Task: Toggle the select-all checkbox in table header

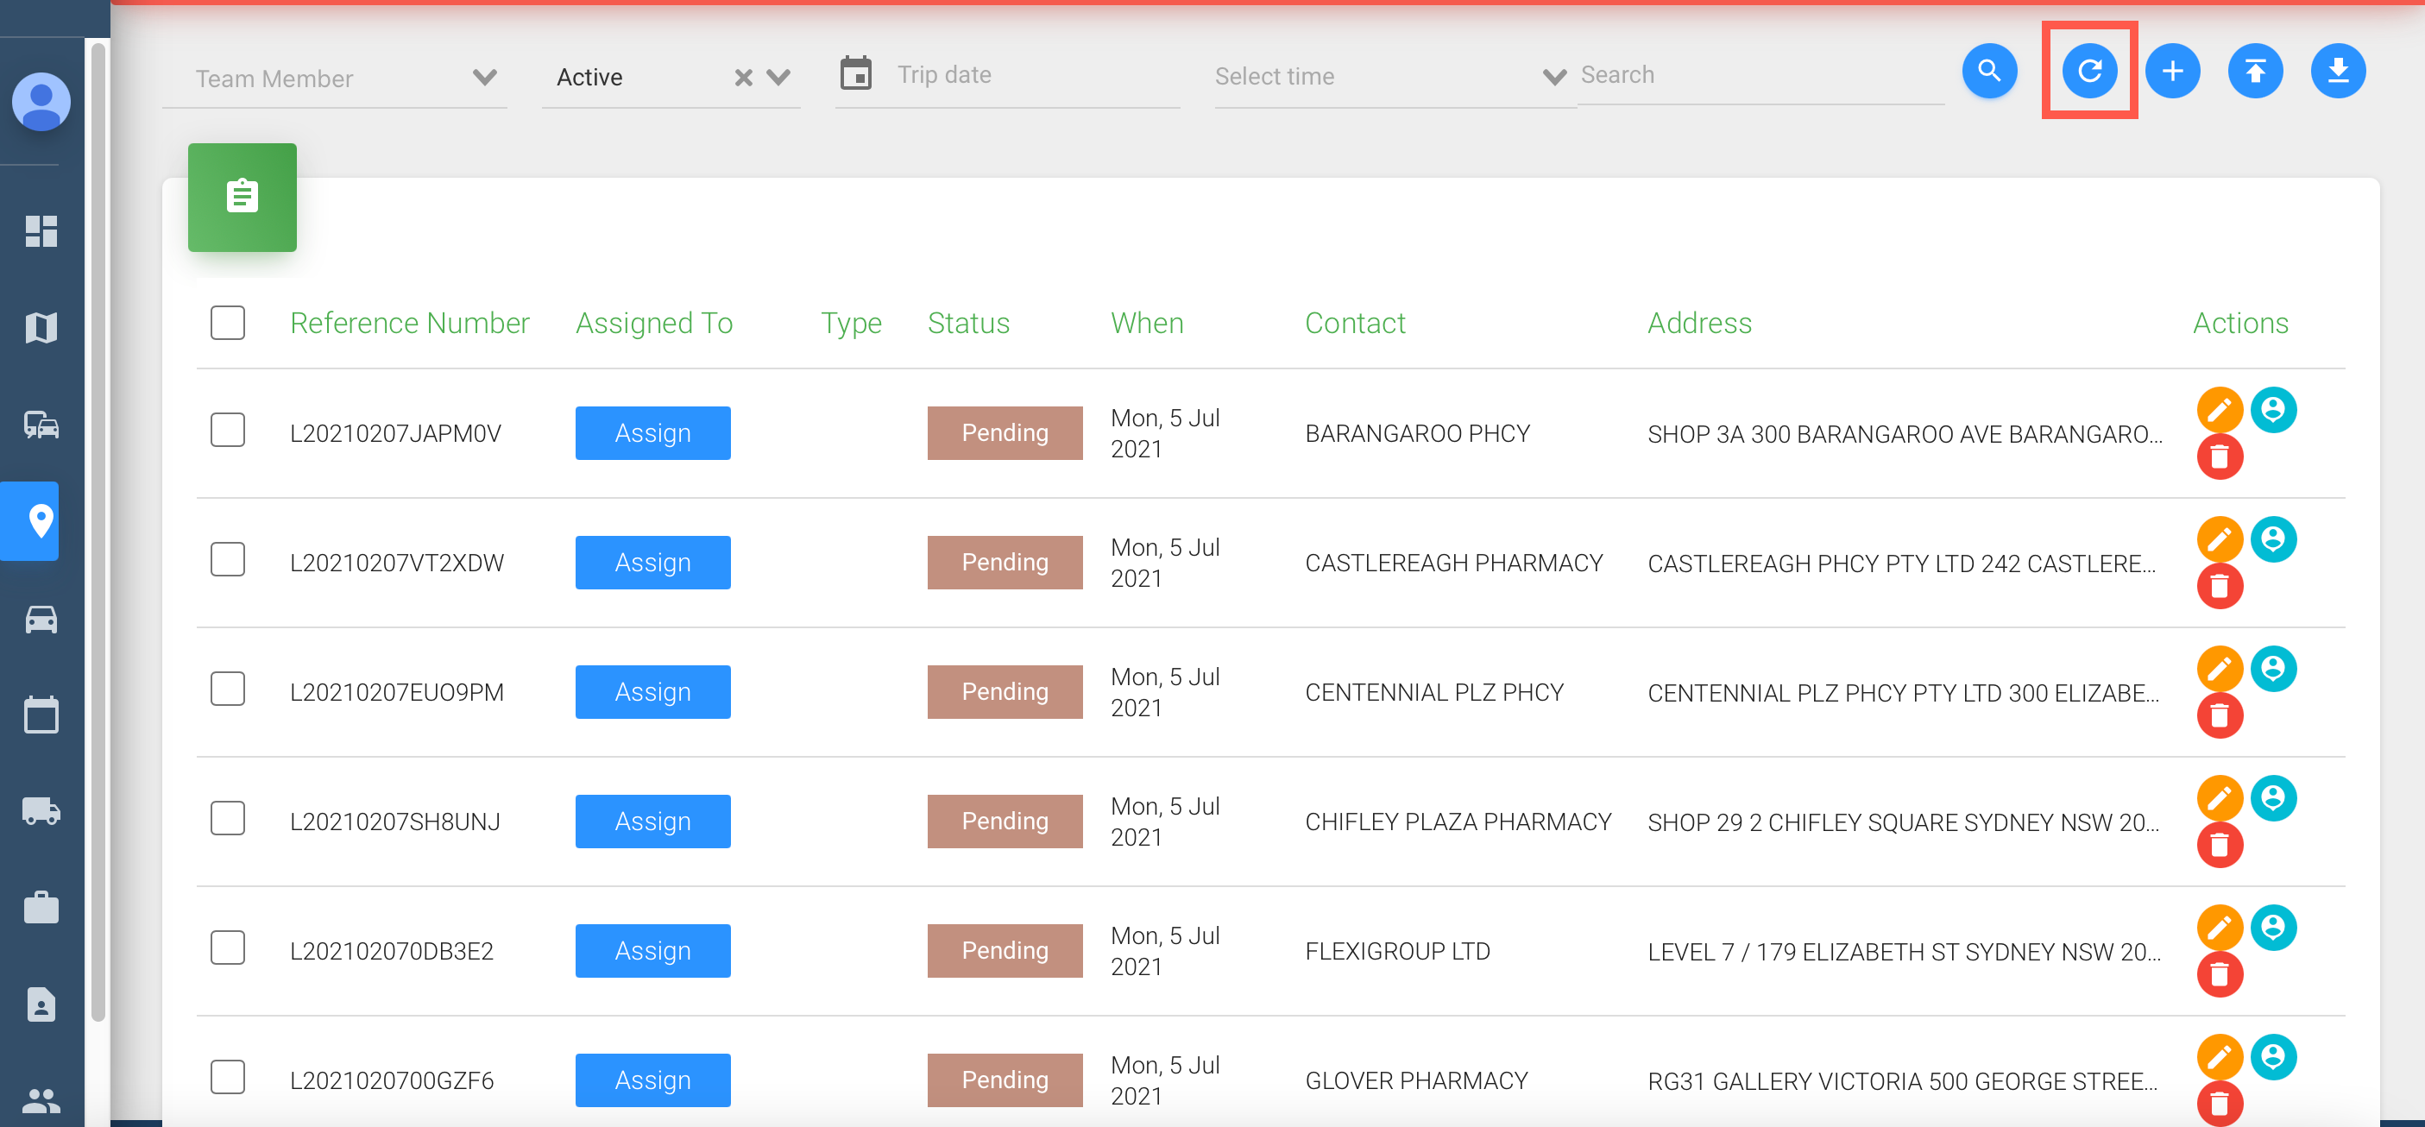Action: pyautogui.click(x=228, y=323)
